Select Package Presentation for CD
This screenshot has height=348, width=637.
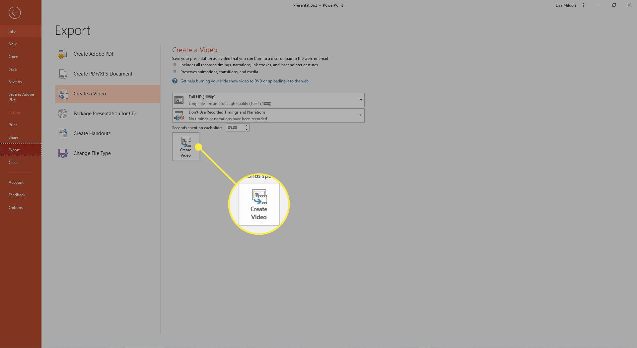tap(107, 114)
